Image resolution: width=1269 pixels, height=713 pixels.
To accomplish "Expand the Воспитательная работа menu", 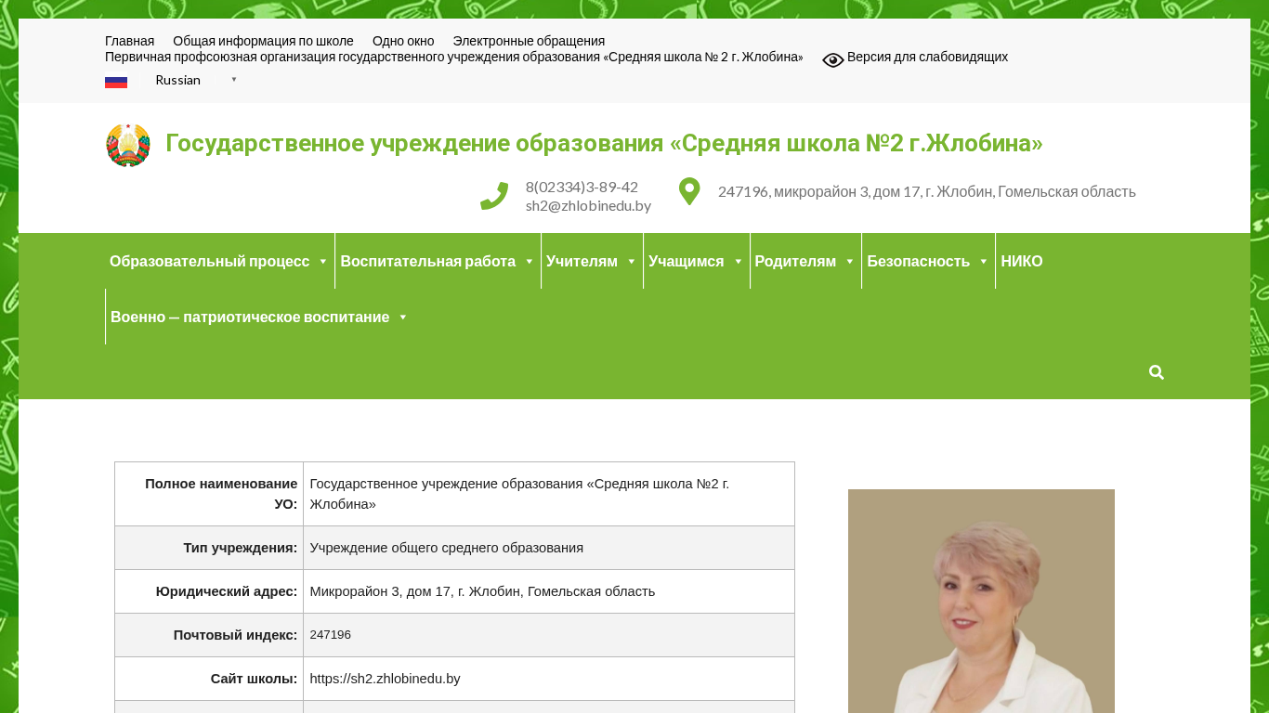I will (437, 261).
